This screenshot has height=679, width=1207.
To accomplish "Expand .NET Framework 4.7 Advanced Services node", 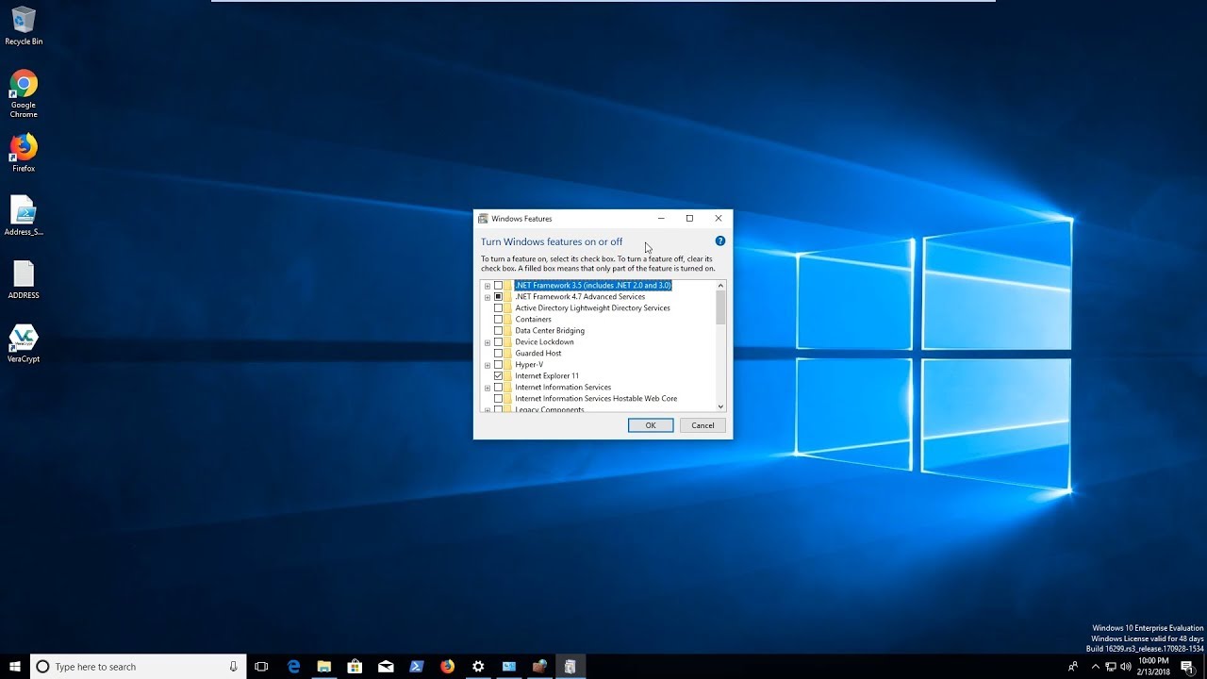I will tap(488, 297).
